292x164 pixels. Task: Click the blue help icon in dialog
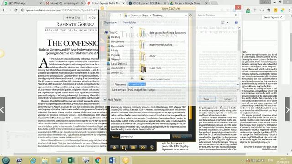(236, 22)
